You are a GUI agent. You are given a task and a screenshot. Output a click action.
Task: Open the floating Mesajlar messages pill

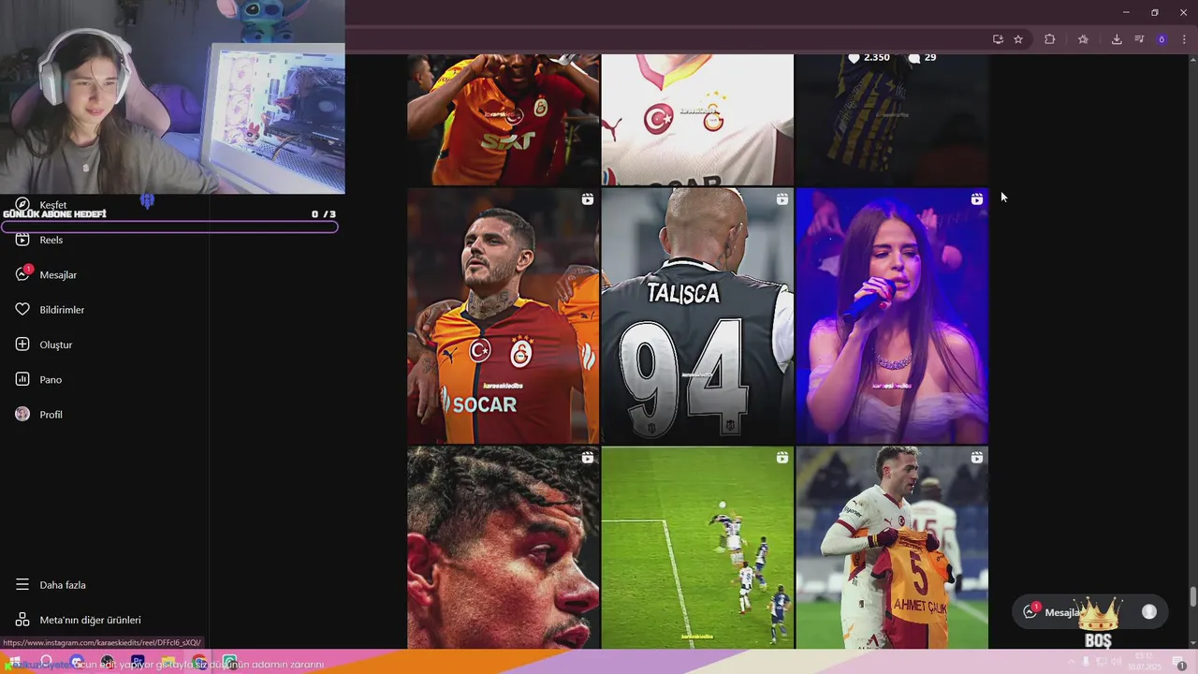click(x=1090, y=612)
